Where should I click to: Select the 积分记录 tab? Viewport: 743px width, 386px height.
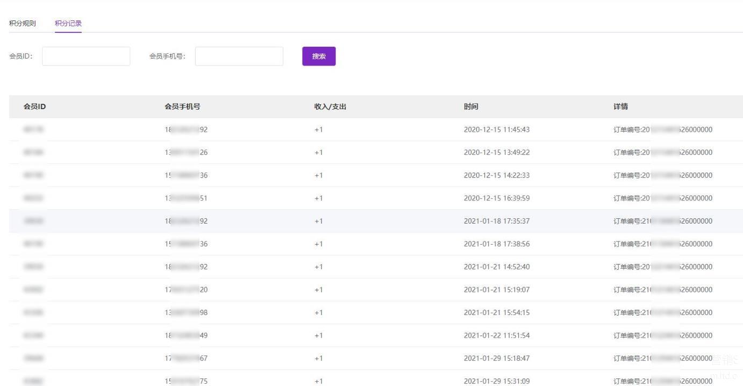pos(68,24)
